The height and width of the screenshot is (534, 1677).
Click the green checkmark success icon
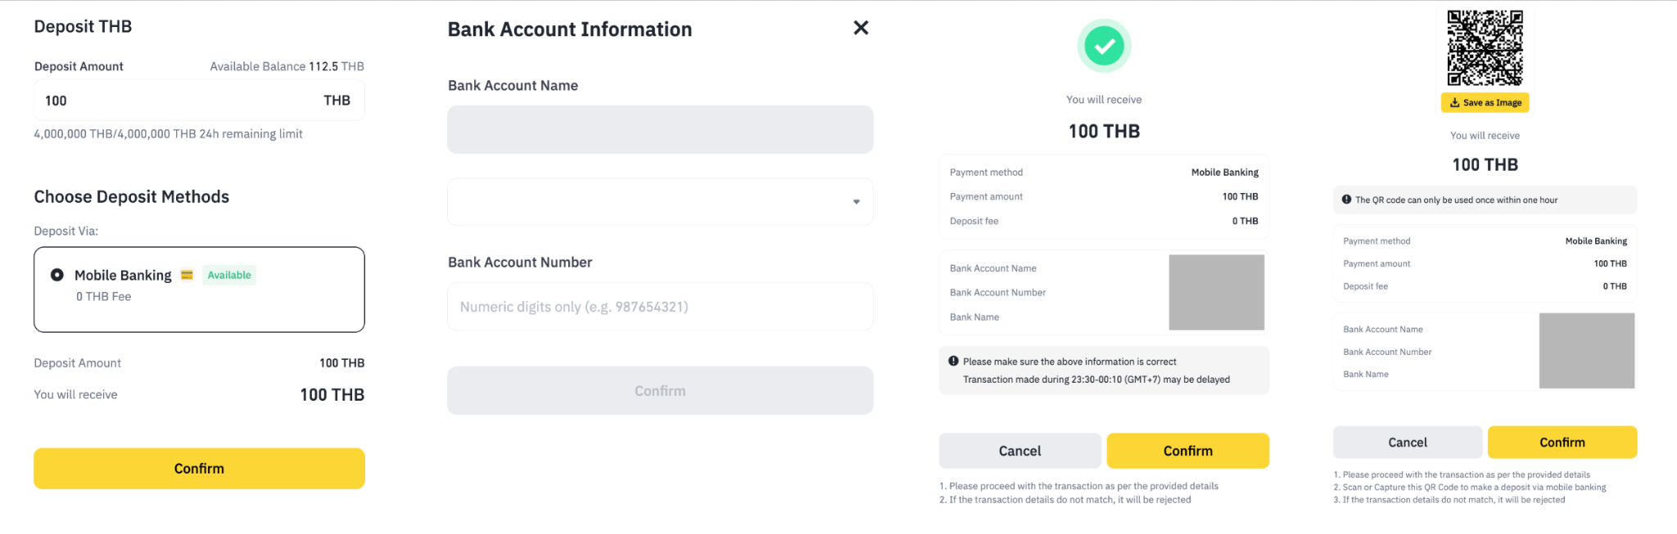[1104, 46]
